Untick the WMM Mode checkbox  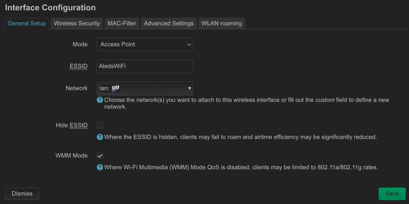pyautogui.click(x=100, y=156)
